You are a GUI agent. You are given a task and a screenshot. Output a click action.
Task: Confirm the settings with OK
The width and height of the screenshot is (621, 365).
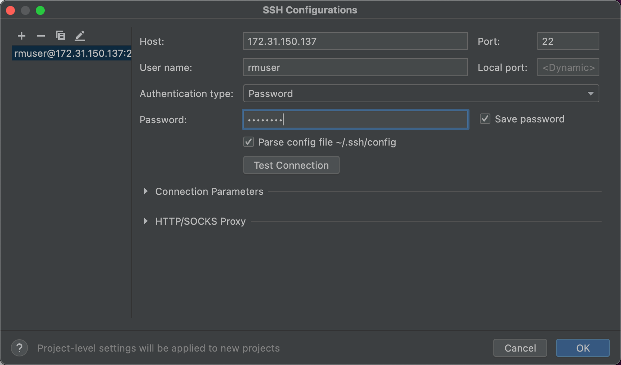point(583,348)
